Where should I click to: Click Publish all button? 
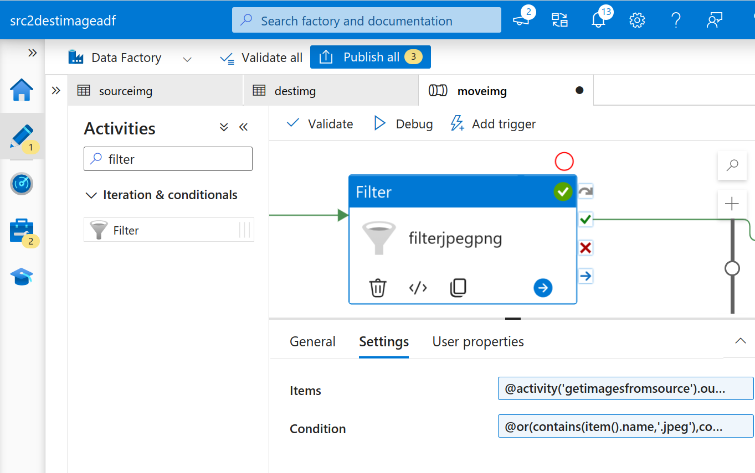click(371, 57)
